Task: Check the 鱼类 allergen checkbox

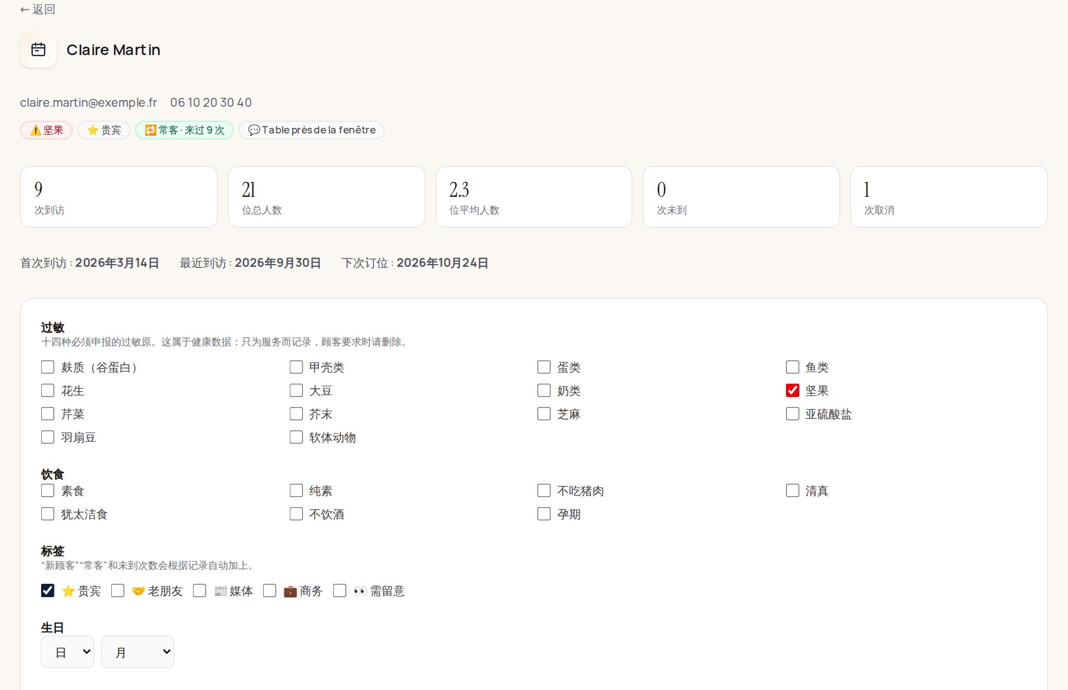Action: pos(793,367)
